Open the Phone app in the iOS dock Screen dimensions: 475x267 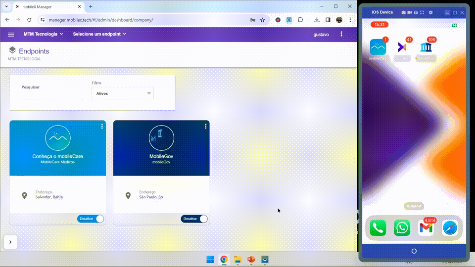pyautogui.click(x=378, y=227)
